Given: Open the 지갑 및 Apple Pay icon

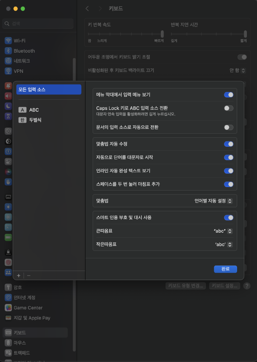Looking at the screenshot, I should (8, 318).
